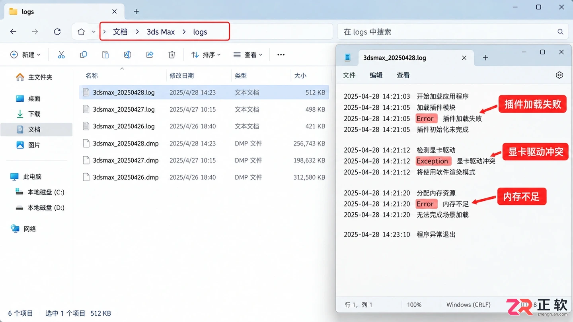Click the search magnifier icon
The height and width of the screenshot is (322, 573).
tap(560, 32)
